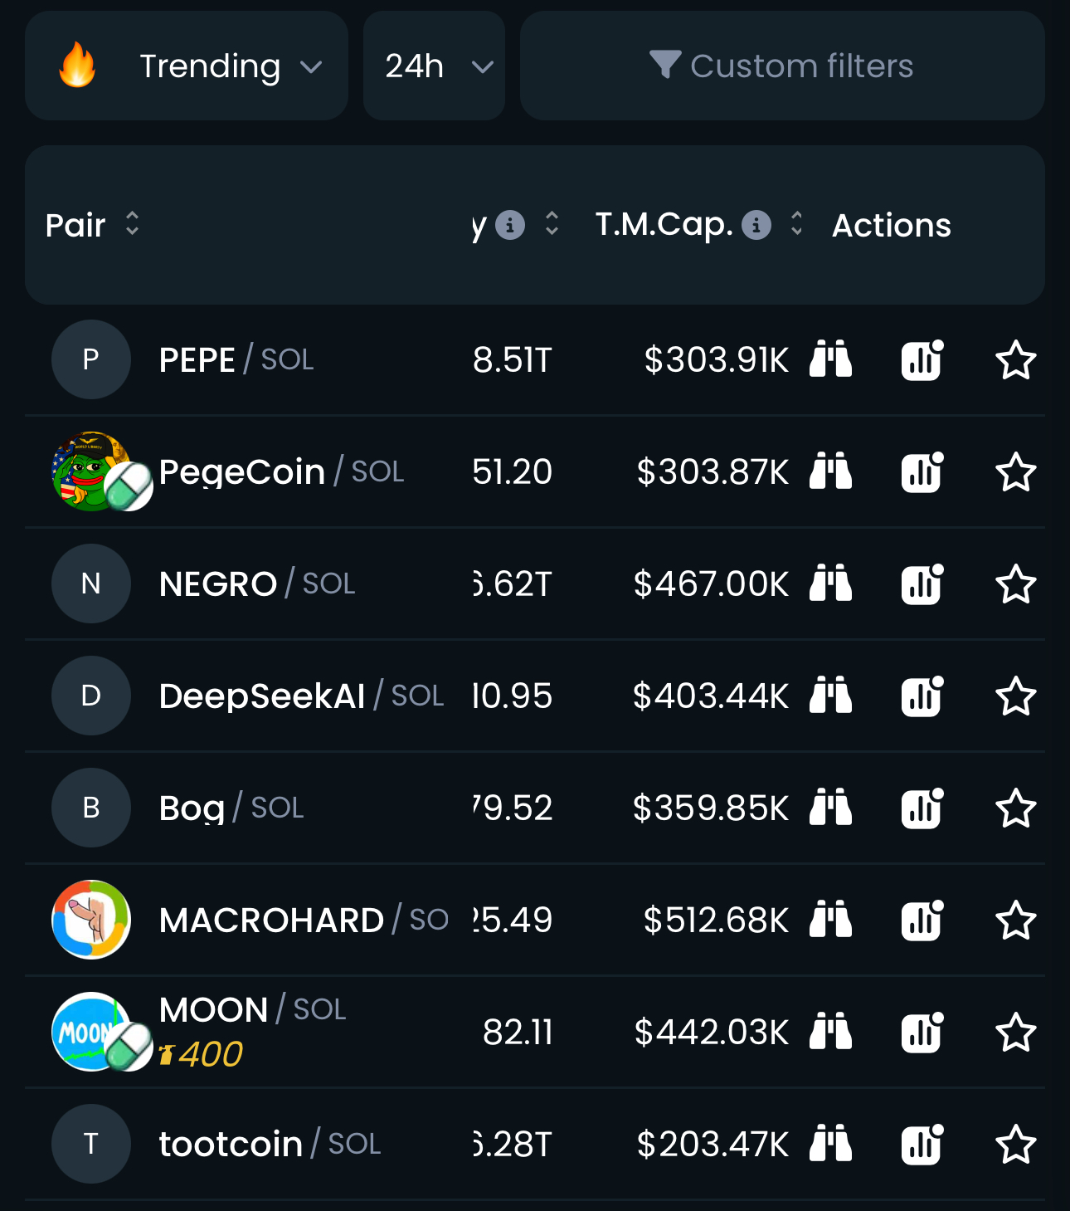This screenshot has width=1070, height=1211.
Task: Click the binoculars icon for PEPE
Action: pyautogui.click(x=830, y=359)
